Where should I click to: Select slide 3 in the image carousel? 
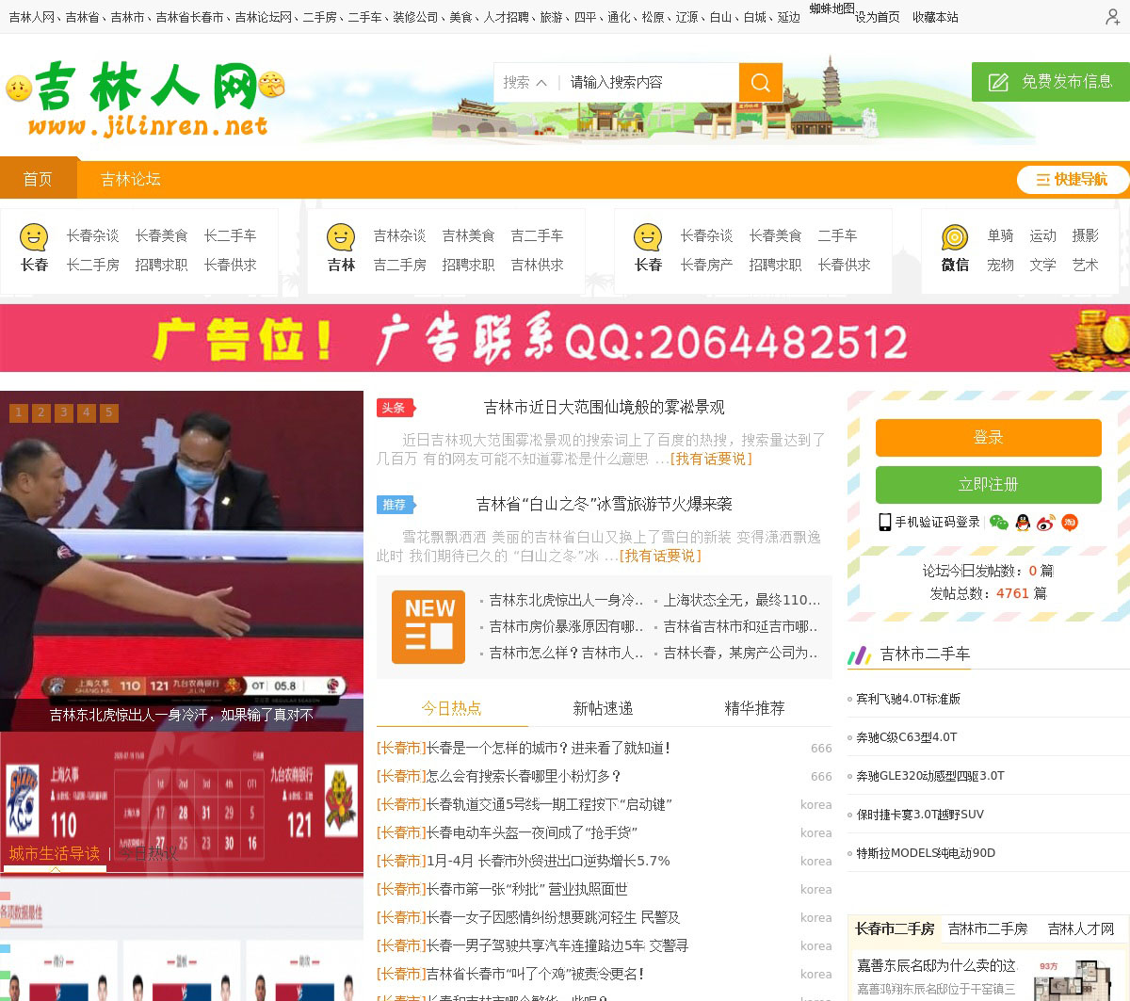click(x=64, y=412)
